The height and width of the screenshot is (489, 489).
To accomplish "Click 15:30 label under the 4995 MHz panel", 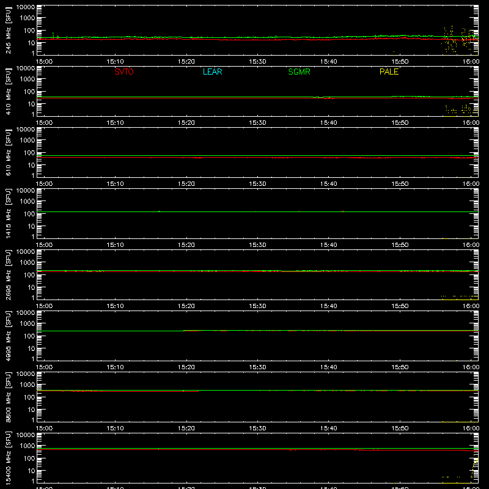I will (257, 367).
